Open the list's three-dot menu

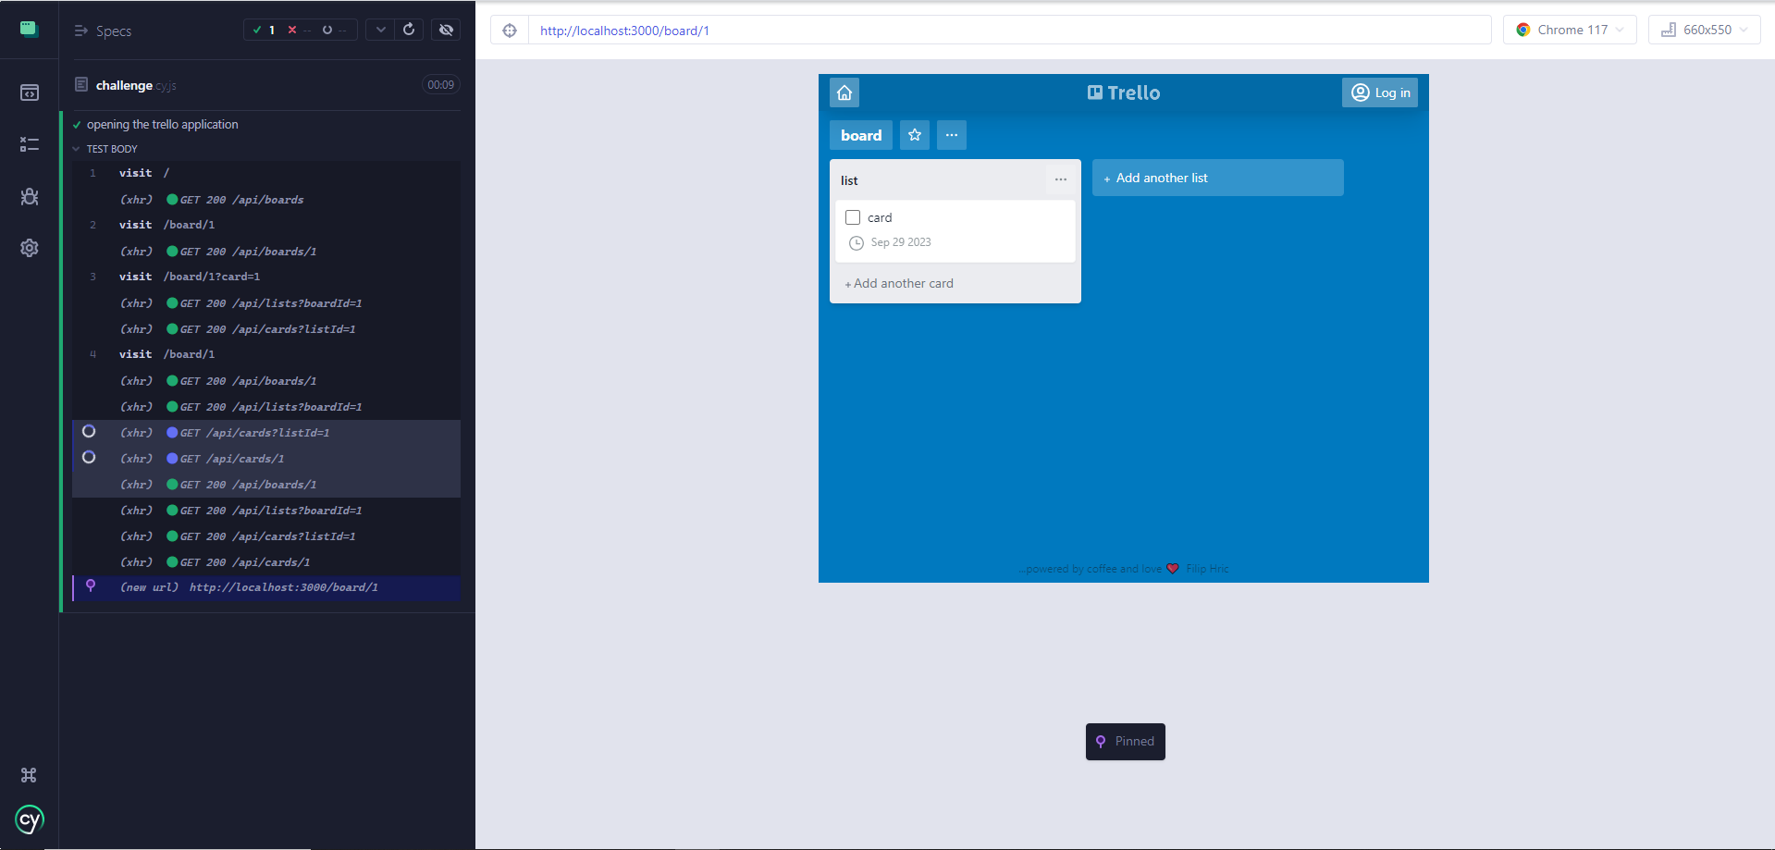[x=1061, y=179]
